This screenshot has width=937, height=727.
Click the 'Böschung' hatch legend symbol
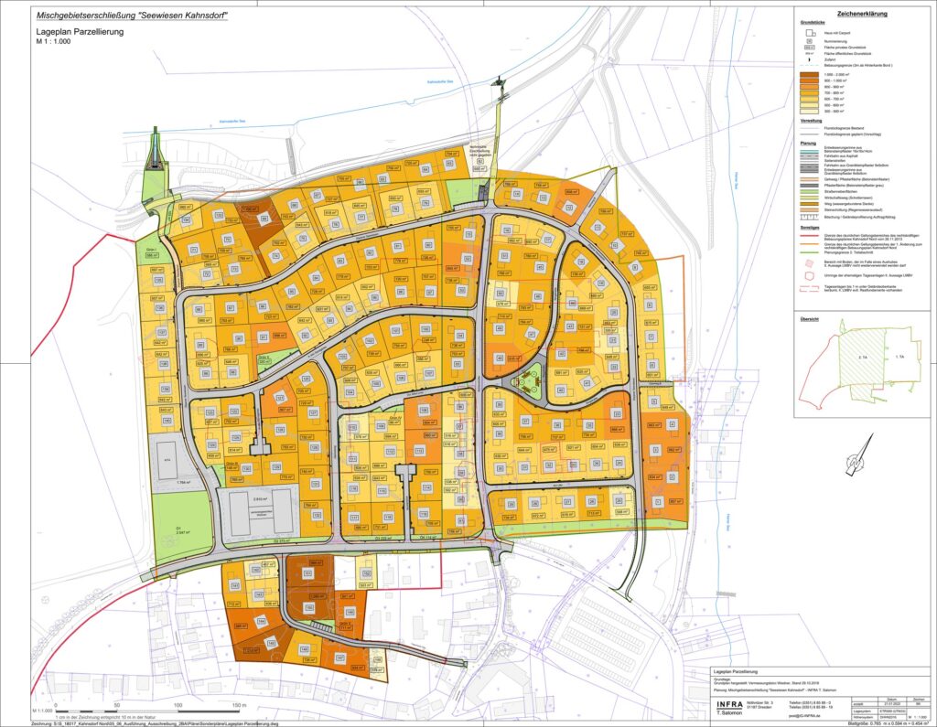pos(809,218)
